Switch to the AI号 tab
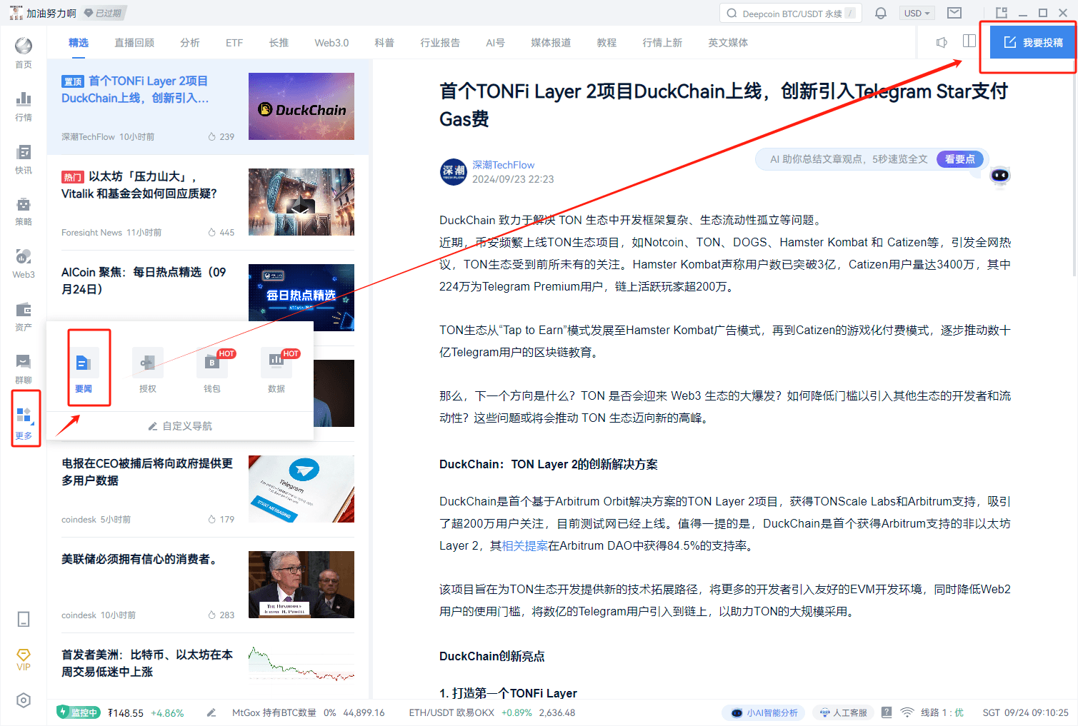 (x=495, y=43)
